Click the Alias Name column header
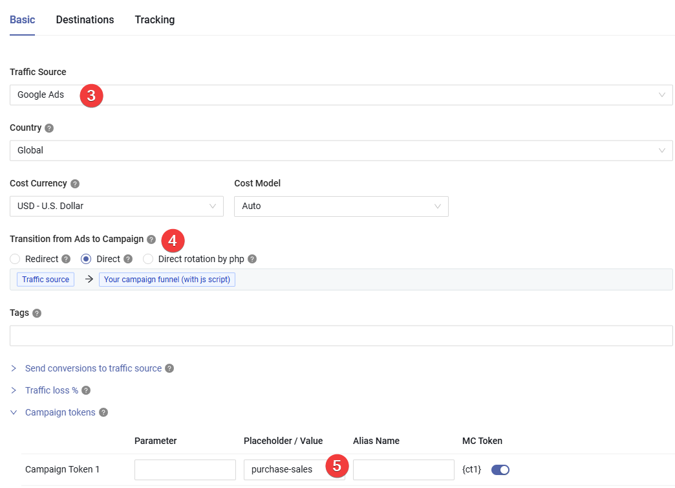675x488 pixels. 376,441
